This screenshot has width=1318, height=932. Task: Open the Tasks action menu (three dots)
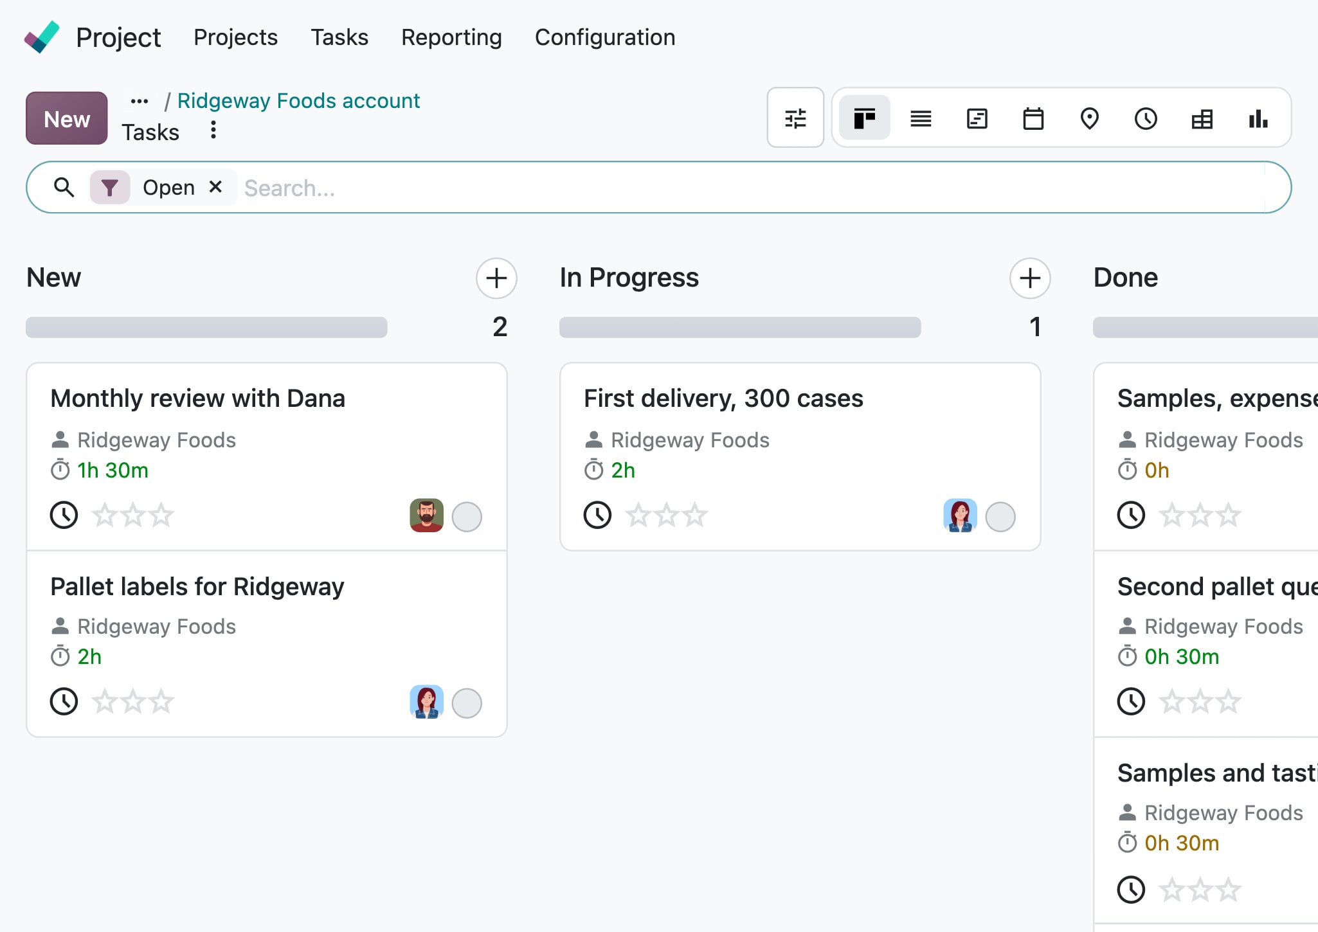pyautogui.click(x=213, y=130)
